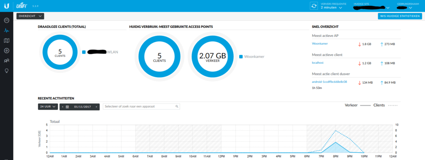Toggle the Verkeer solid line legend
Viewport: 425px width, 160px height.
click(x=358, y=105)
